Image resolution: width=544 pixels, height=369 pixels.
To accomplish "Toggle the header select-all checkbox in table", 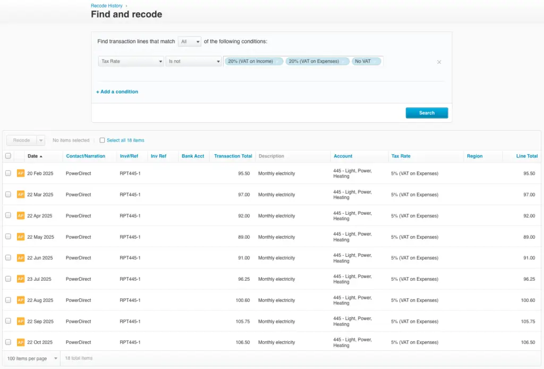I will [8, 156].
